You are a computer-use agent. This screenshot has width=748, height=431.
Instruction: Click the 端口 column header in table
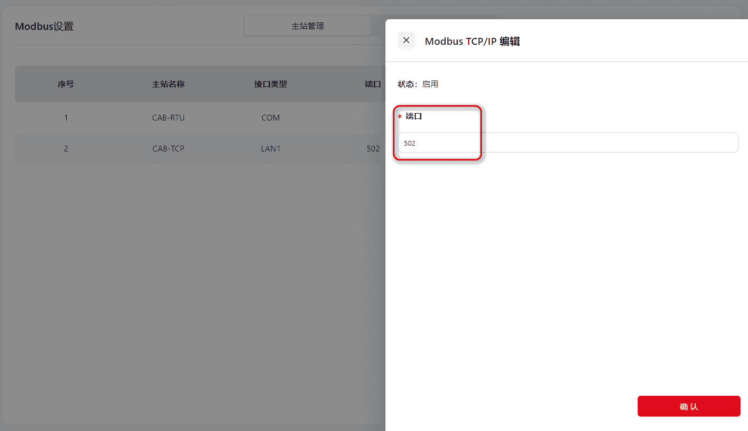pyautogui.click(x=373, y=84)
